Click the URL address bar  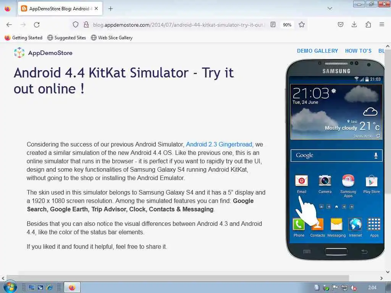tap(178, 25)
